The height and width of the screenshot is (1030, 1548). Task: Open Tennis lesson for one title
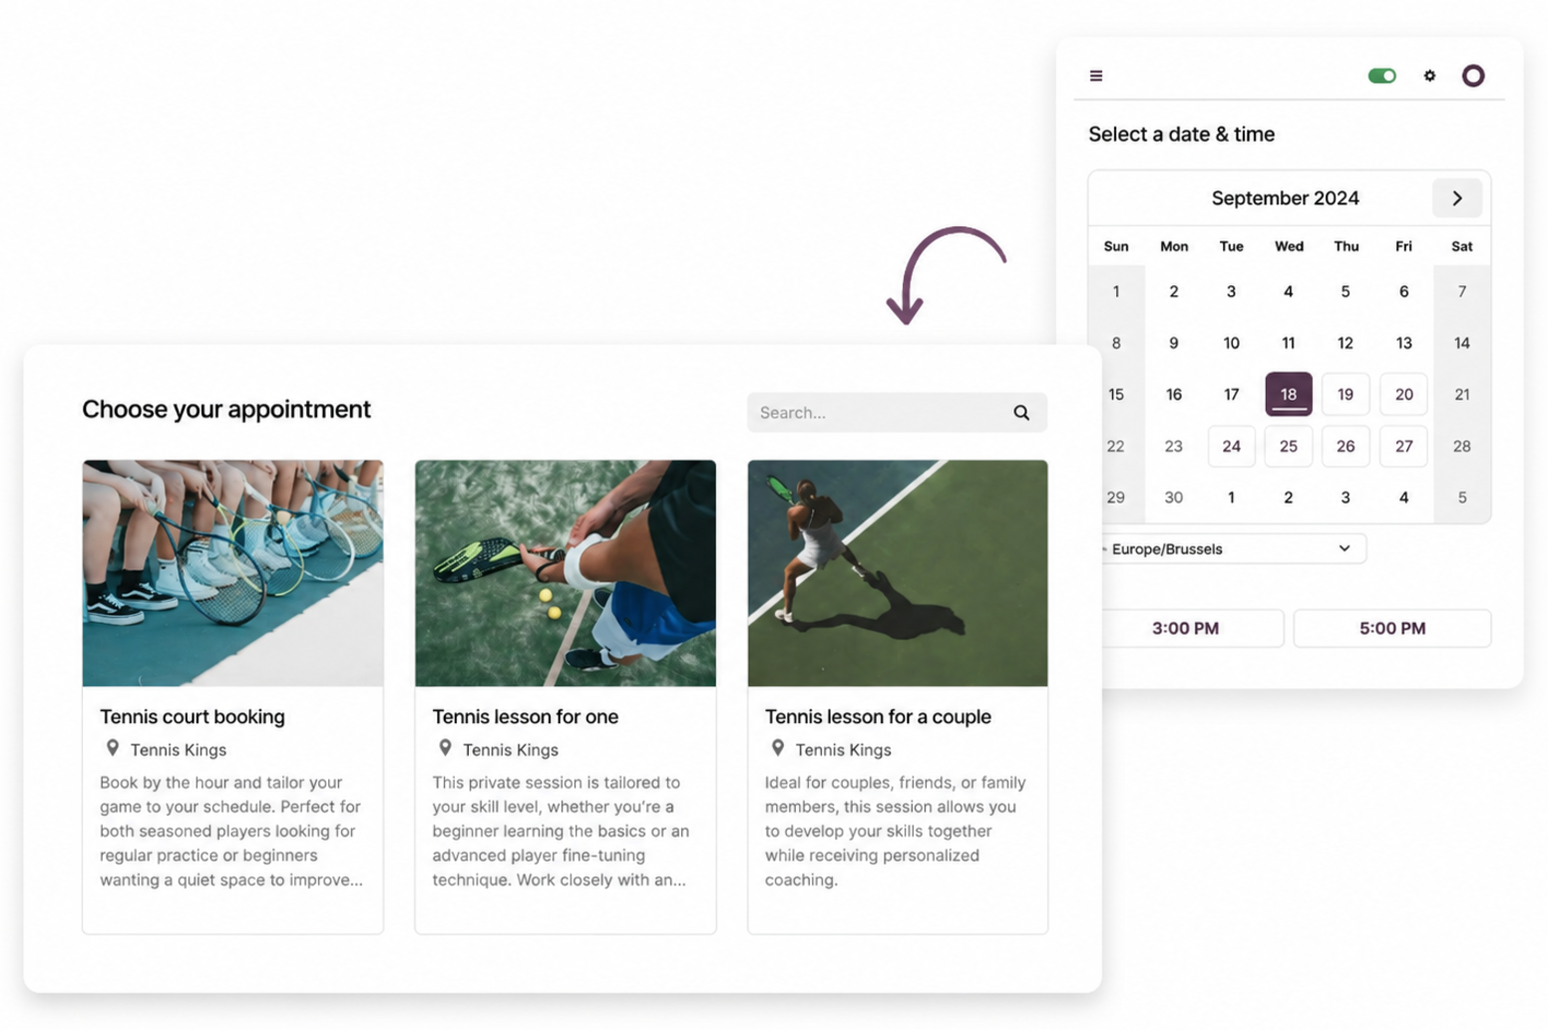click(525, 716)
